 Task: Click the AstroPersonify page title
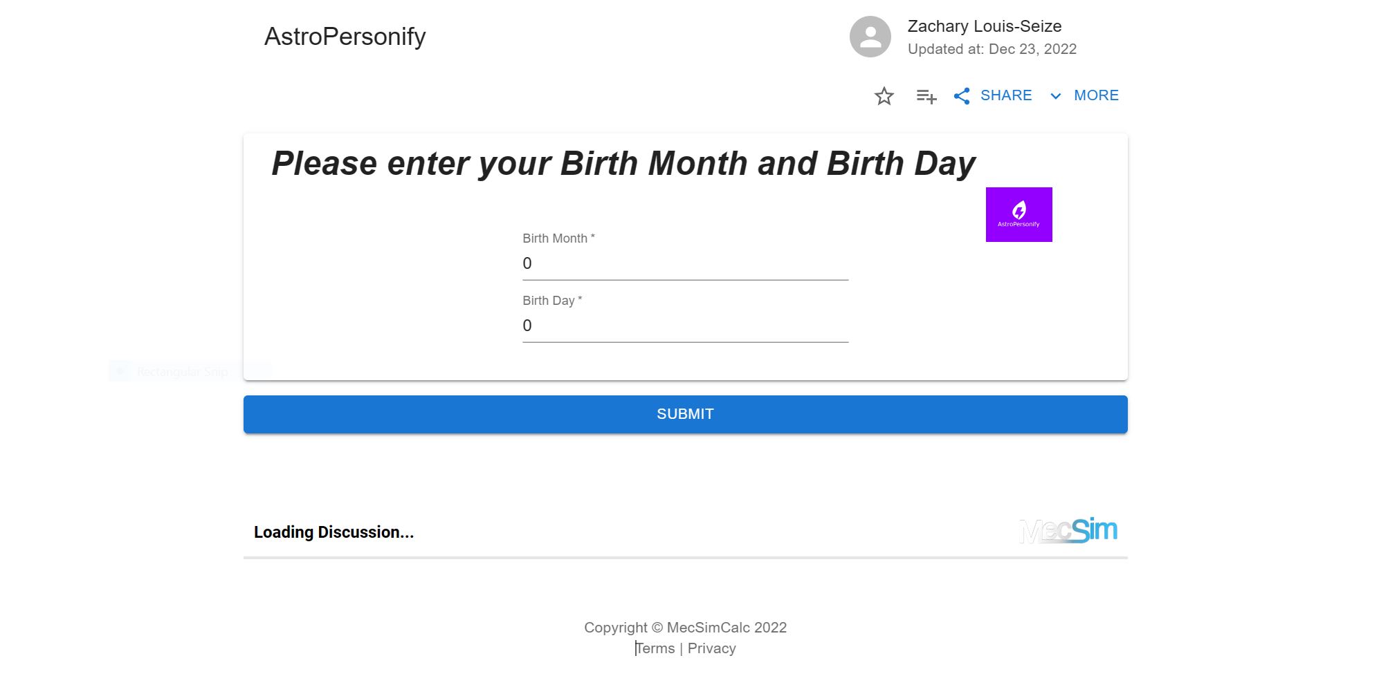[345, 37]
